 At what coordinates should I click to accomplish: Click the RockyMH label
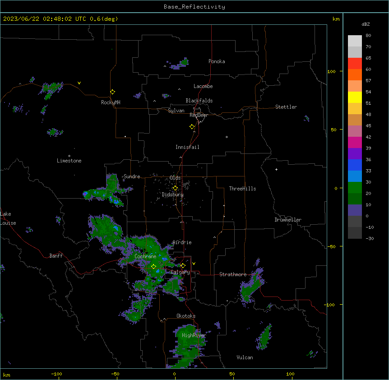[111, 102]
